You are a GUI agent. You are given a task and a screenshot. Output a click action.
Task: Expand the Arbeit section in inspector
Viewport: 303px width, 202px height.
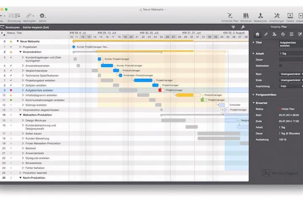[x=253, y=53]
